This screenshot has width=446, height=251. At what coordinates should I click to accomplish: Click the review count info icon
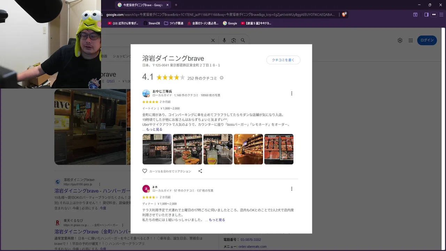click(x=222, y=78)
